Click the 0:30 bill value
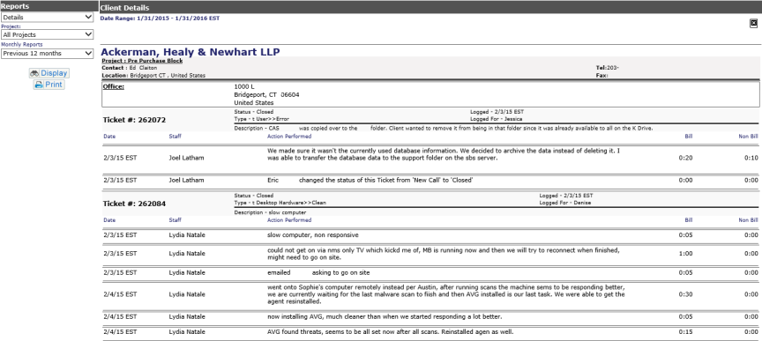Screen dimensions: 762x341 click(685, 294)
